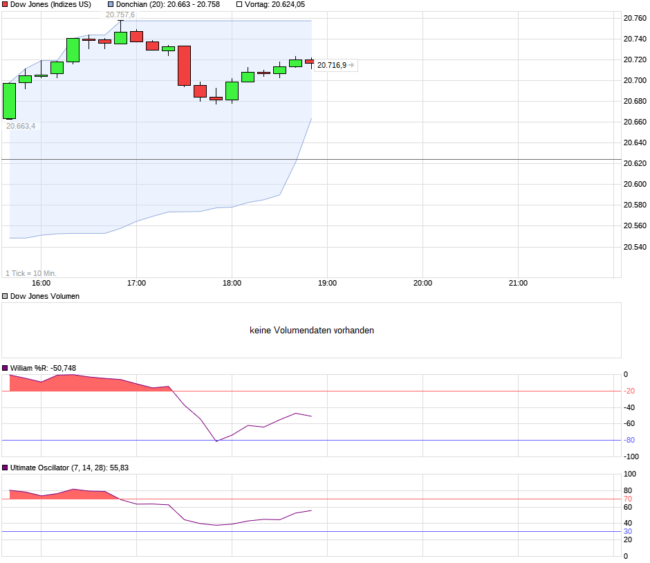Screen dimensions: 650x563
Task: Click the 20.660 price axis label
Action: pos(635,122)
